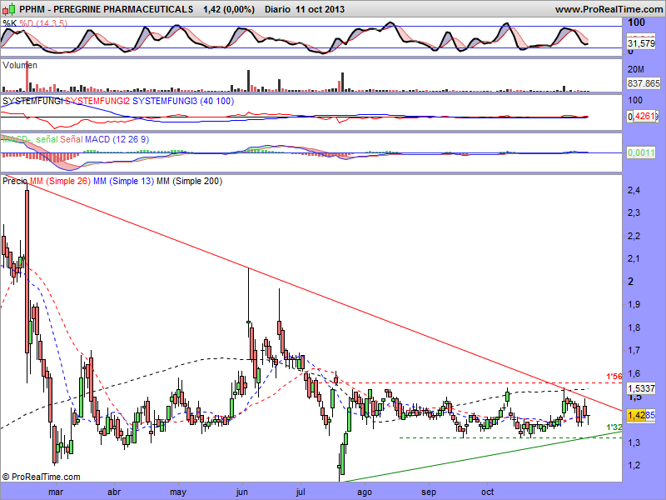Click the oct month on time axis
This screenshot has width=666, height=500.
point(487,492)
